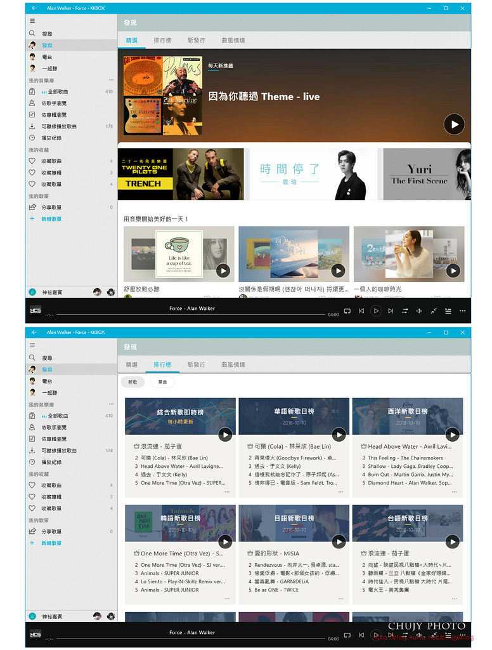Screen dimensions: 492x650
Task: Play the 一個人的咖啡時光 playlist
Action: [x=453, y=270]
